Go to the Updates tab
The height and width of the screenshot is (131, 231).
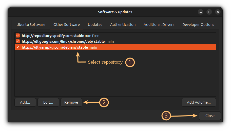point(95,25)
